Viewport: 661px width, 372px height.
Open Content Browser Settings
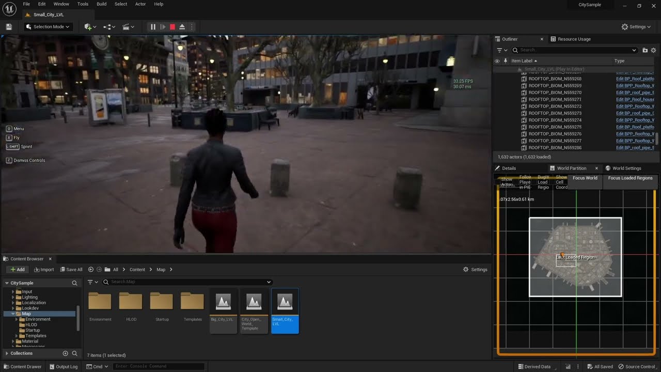475,270
